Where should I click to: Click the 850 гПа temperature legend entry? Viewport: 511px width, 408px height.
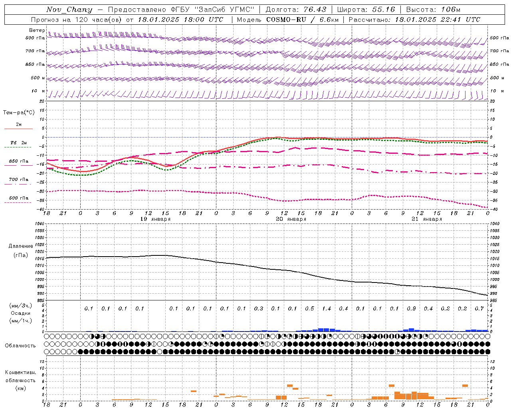[19, 161]
